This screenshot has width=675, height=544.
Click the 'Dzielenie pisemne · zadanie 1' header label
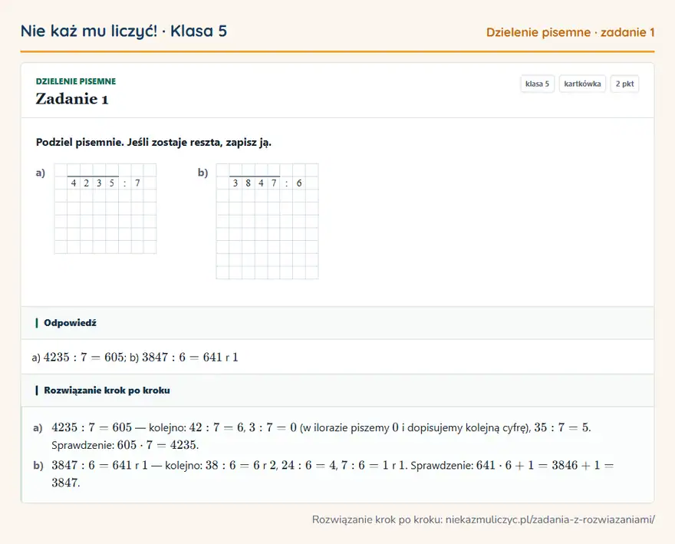pyautogui.click(x=571, y=32)
